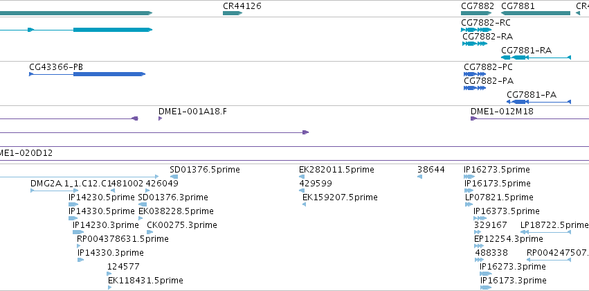The image size is (589, 291).
Task: Click the DMG2A.1_1.C12.C1 feature
Action: click(x=54, y=191)
